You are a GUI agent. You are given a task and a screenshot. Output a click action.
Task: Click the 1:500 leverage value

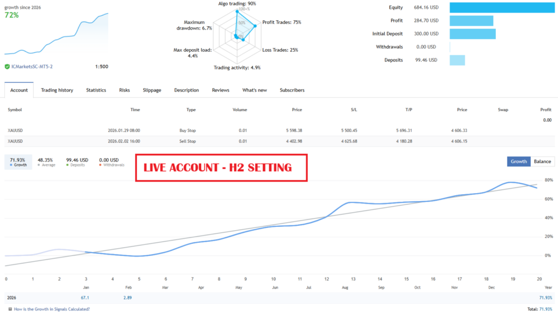[101, 67]
